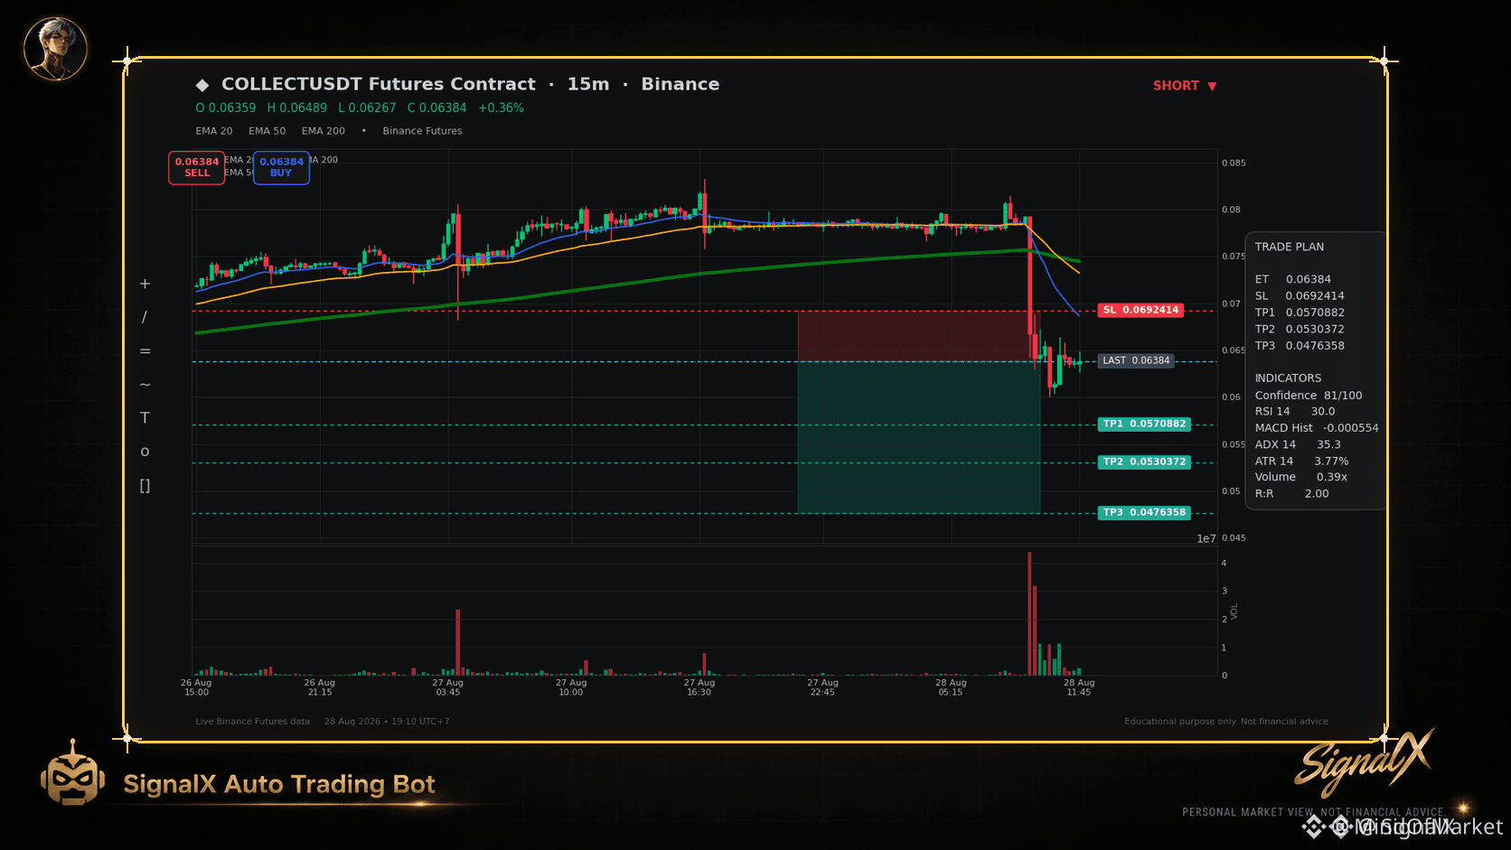Click the red SELL 0.06384 button

click(x=197, y=167)
